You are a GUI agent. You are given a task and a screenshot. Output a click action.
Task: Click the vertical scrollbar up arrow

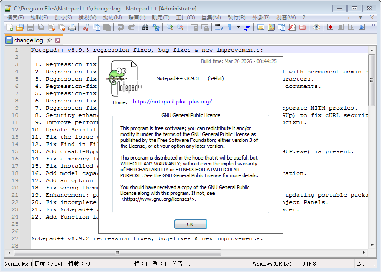[372, 50]
